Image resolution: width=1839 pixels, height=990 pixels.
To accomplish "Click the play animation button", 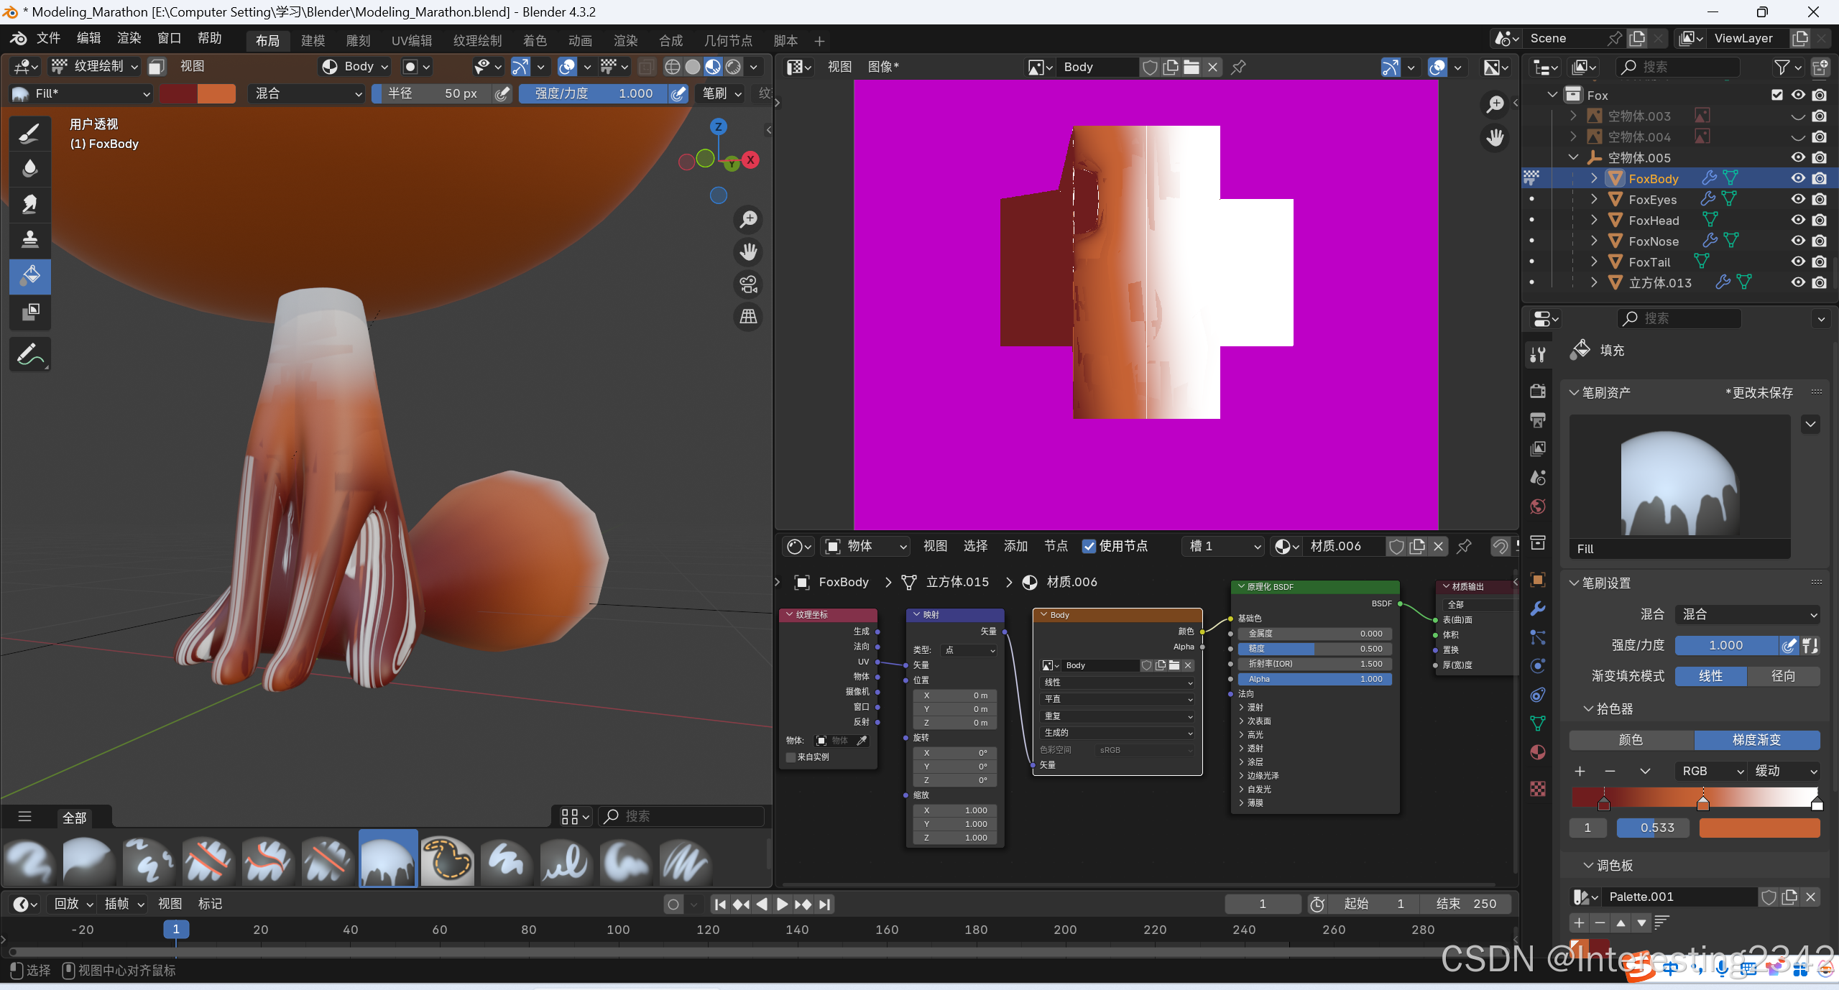I will click(x=782, y=904).
